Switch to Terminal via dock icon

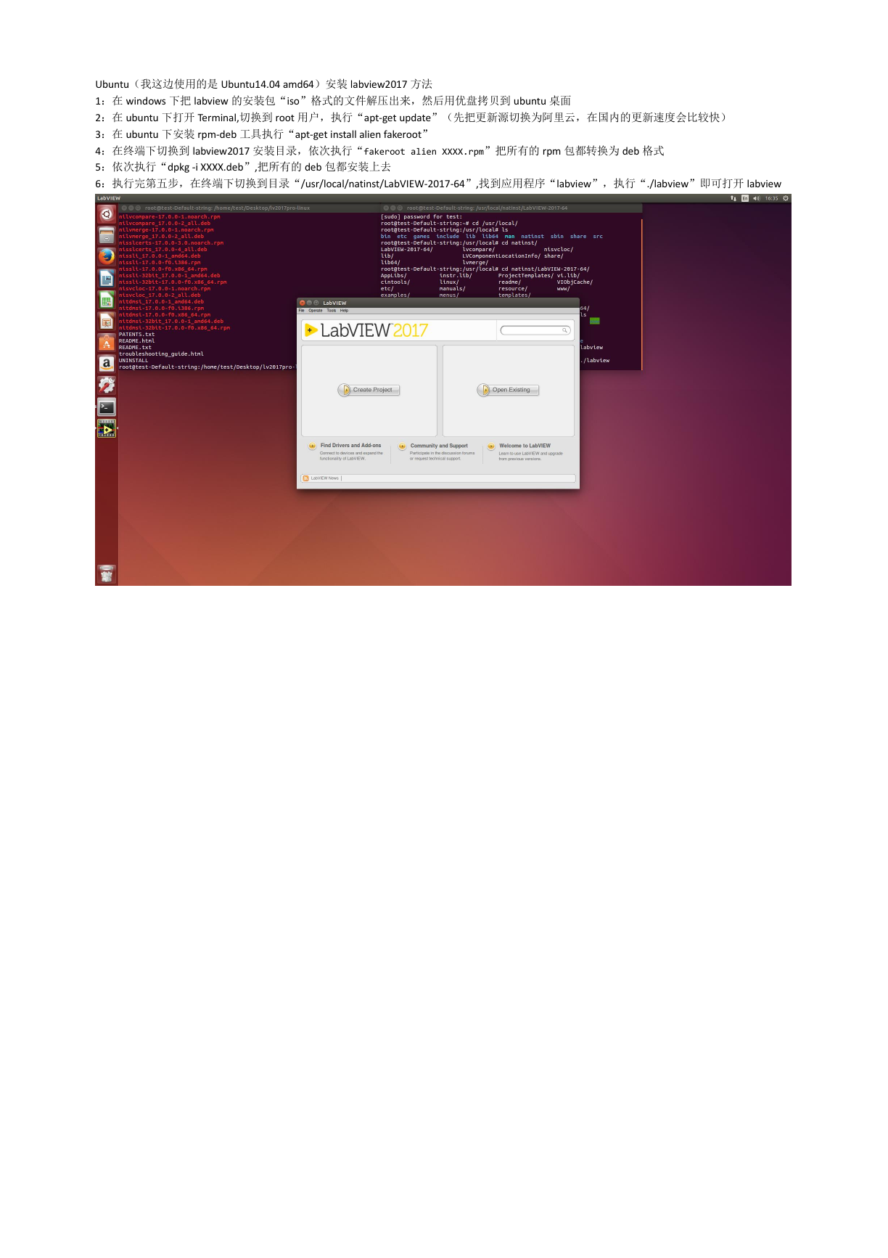coord(107,407)
